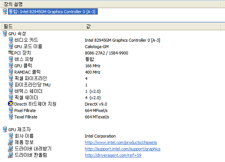This screenshot has width=225, height=162.
Task: Select the 버텍스 쉐이더 field label
Action: pyautogui.click(x=28, y=91)
